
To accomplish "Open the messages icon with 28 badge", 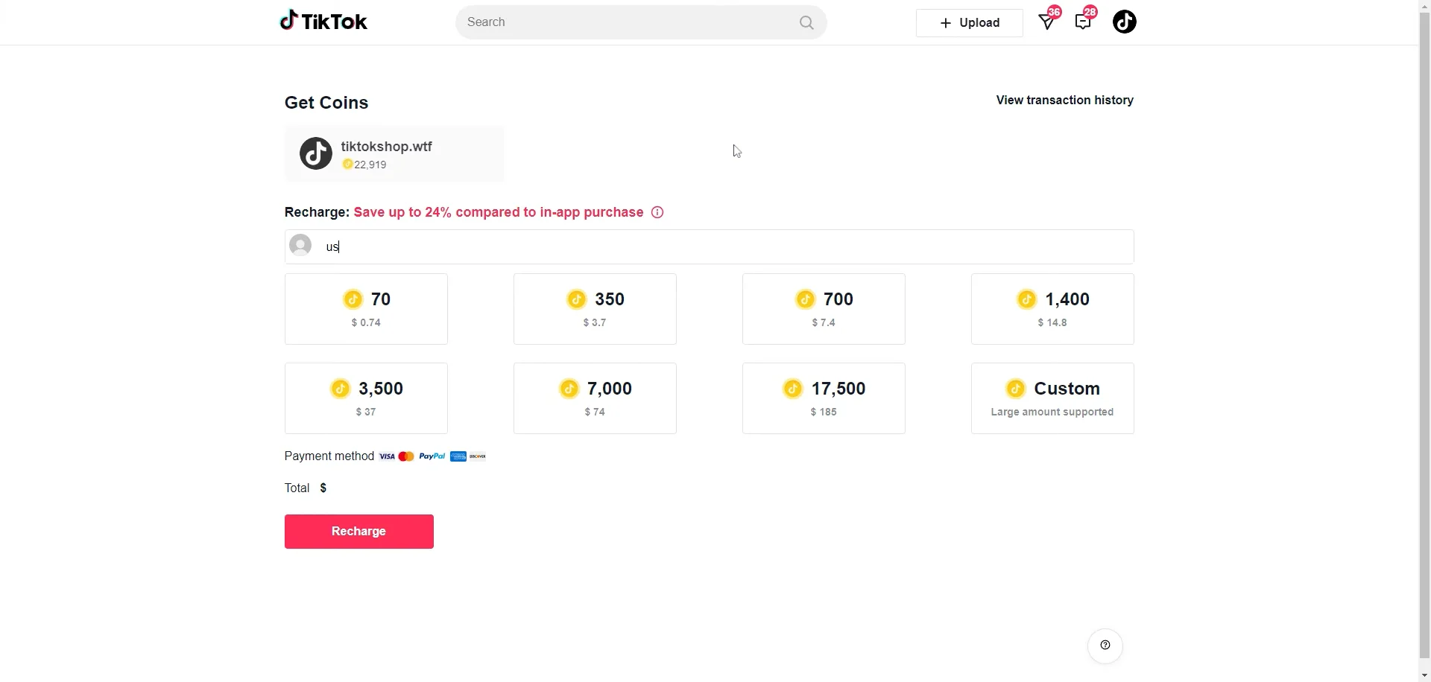I will pyautogui.click(x=1083, y=21).
